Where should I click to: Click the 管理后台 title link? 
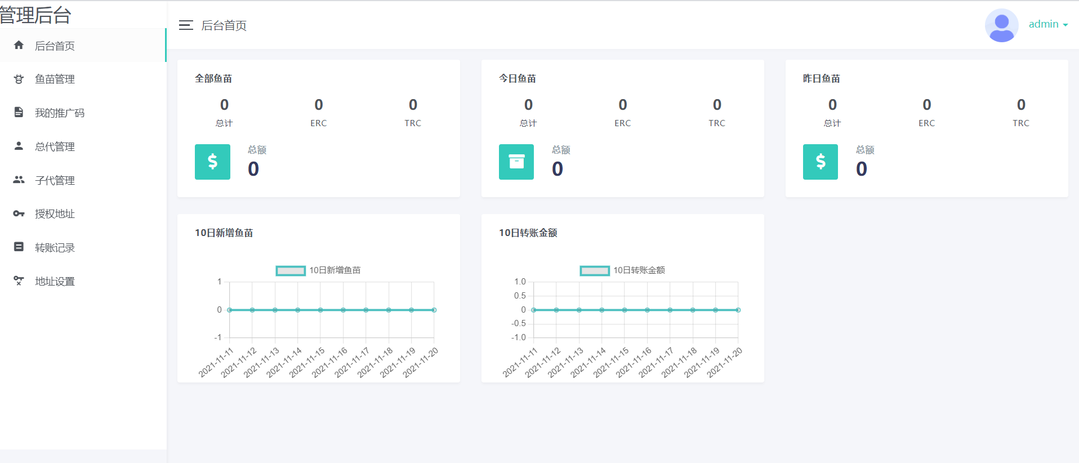[x=35, y=15]
